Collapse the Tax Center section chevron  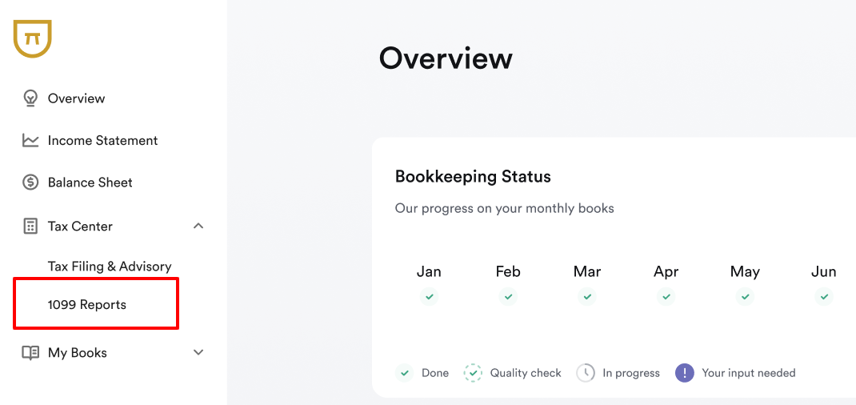pyautogui.click(x=198, y=227)
